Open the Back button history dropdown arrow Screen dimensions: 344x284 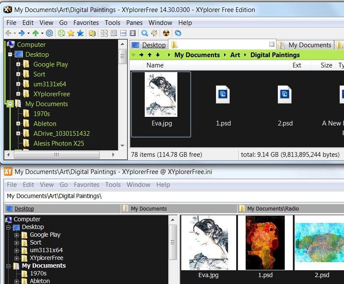point(14,33)
